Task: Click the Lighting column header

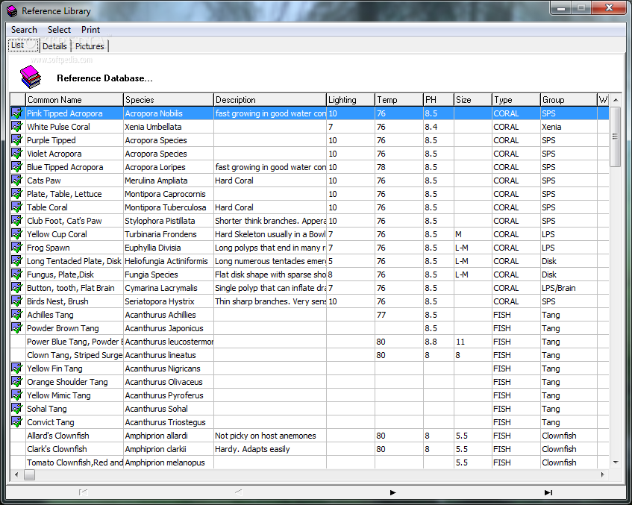Action: click(x=351, y=99)
